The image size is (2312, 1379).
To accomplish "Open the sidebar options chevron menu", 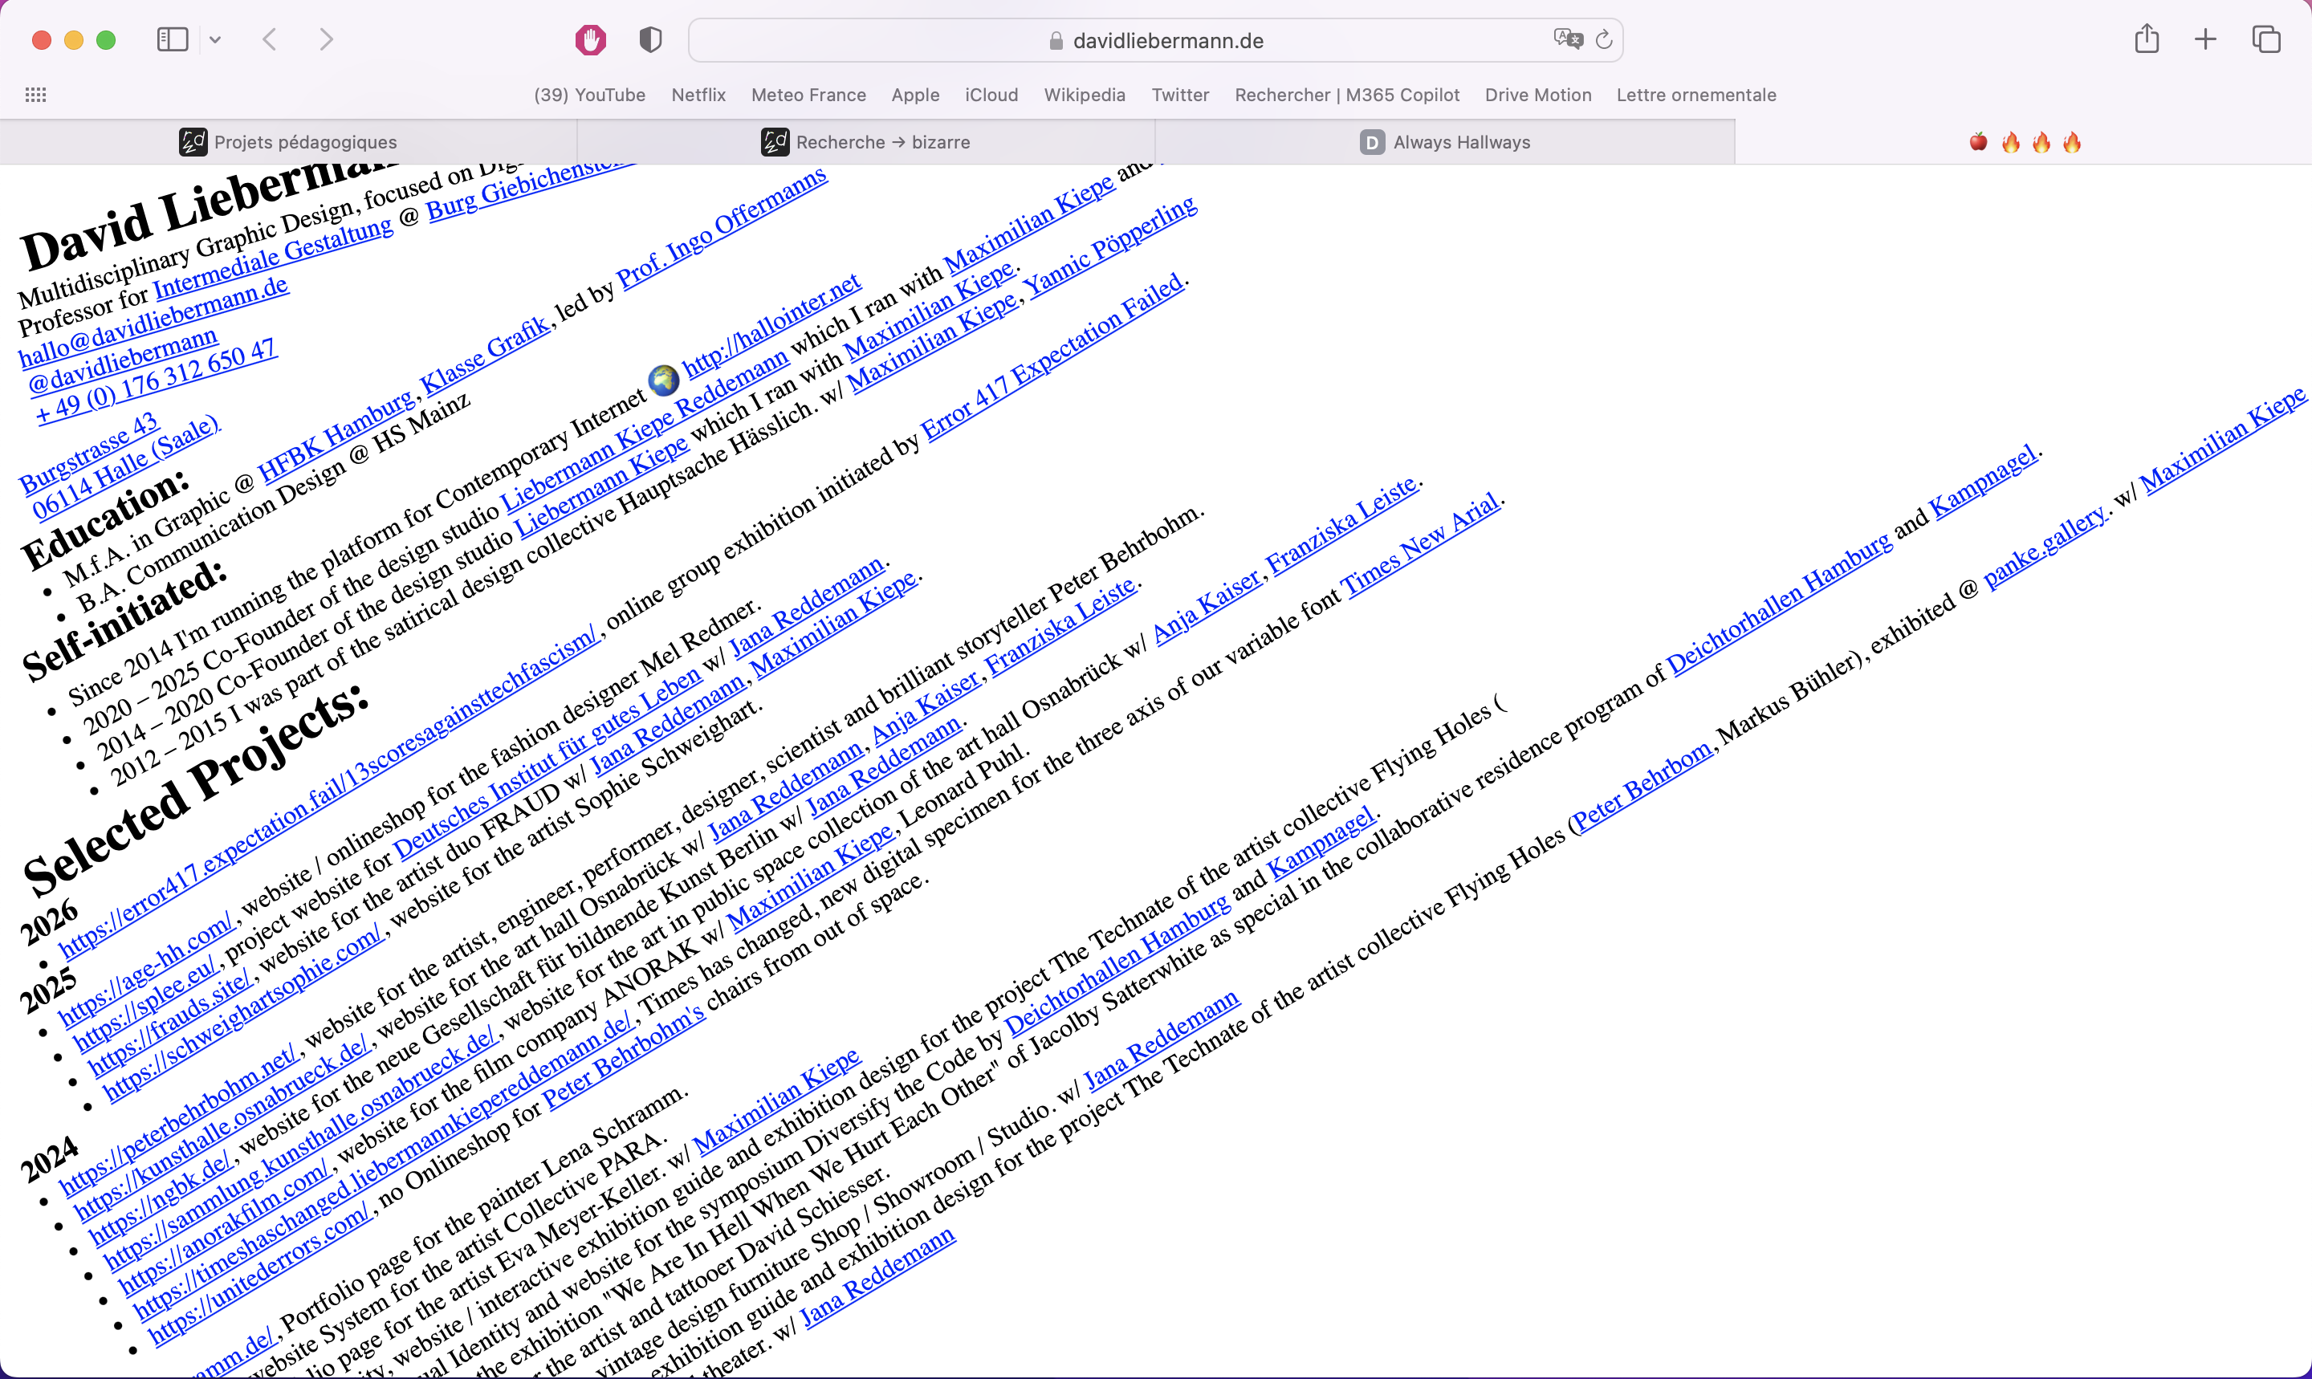I will pyautogui.click(x=216, y=40).
